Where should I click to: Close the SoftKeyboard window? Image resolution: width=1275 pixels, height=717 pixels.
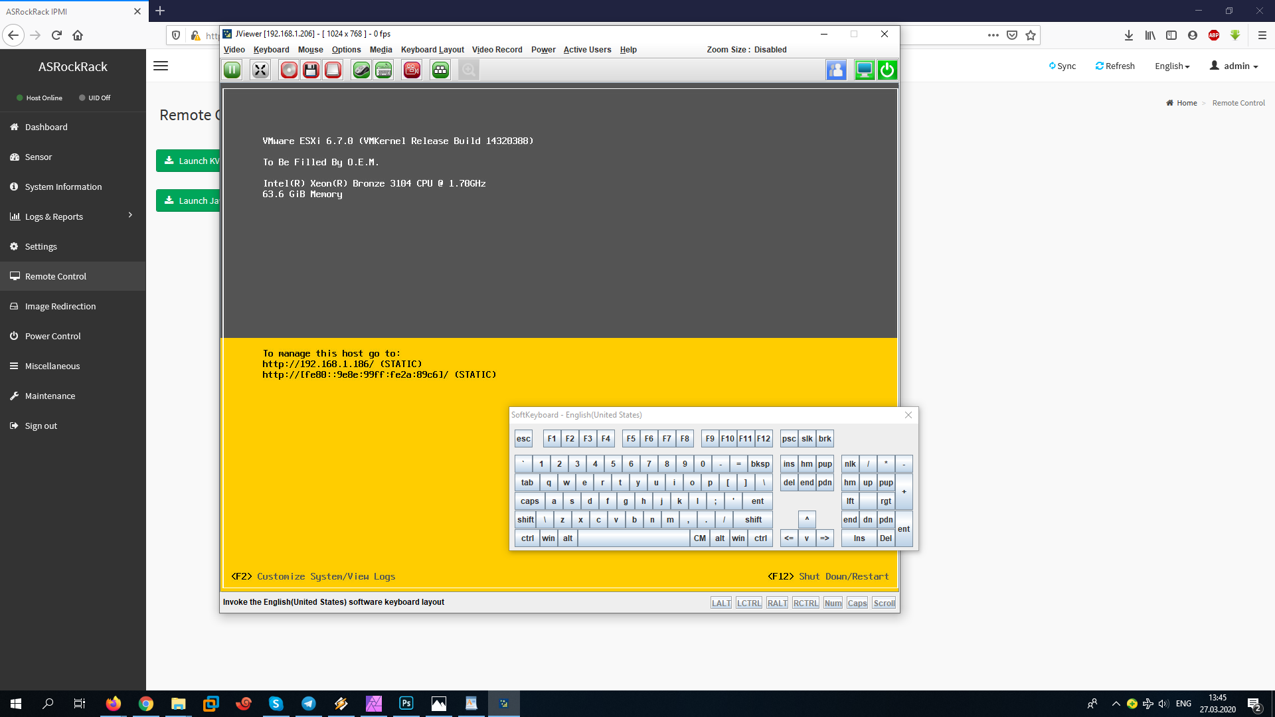[x=908, y=415]
